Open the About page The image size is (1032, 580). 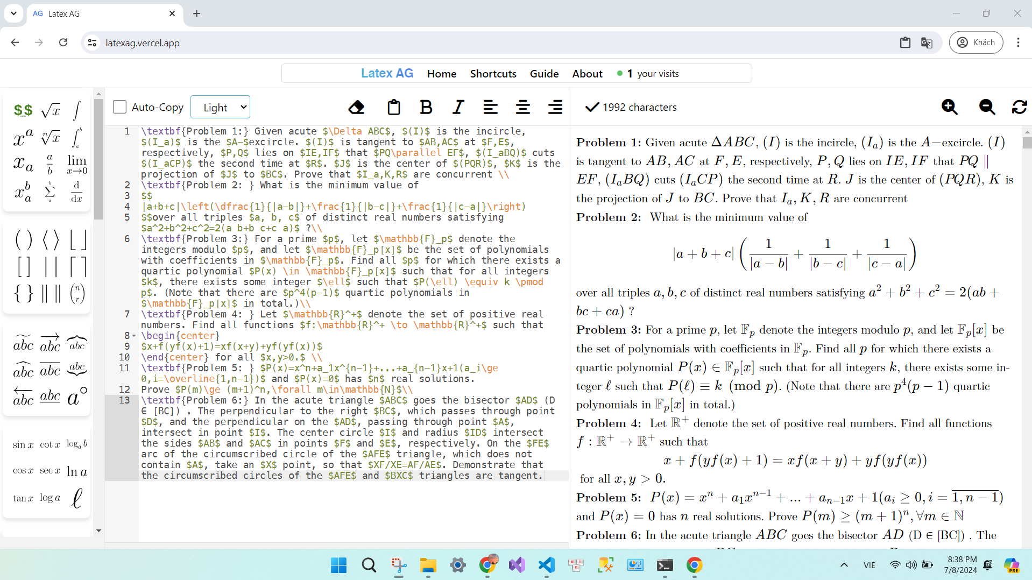[587, 74]
